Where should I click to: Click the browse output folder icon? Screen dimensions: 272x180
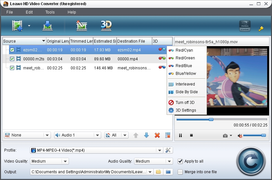158,172
